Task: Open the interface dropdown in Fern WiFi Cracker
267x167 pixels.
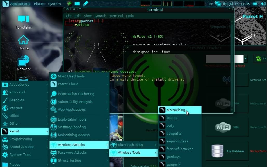Action: [x=245, y=59]
